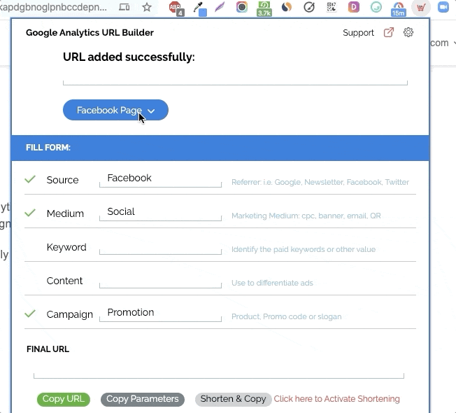This screenshot has height=413, width=456.
Task: Open the gradient D letter extension
Action: coord(354,7)
